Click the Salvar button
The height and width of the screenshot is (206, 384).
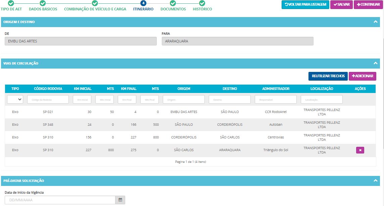click(341, 5)
